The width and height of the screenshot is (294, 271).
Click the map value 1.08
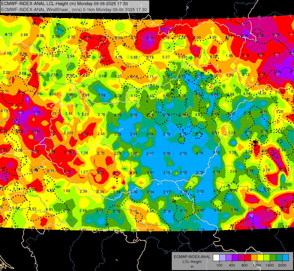84,153
